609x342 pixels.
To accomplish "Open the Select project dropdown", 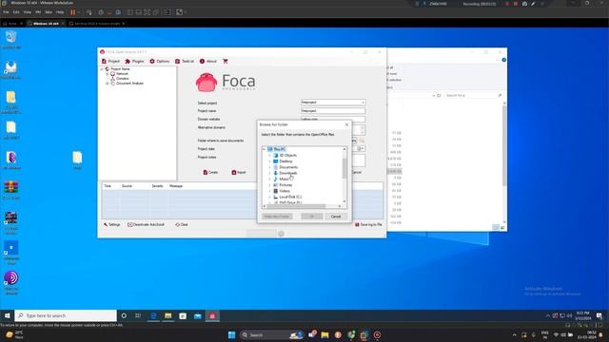I will [333, 103].
